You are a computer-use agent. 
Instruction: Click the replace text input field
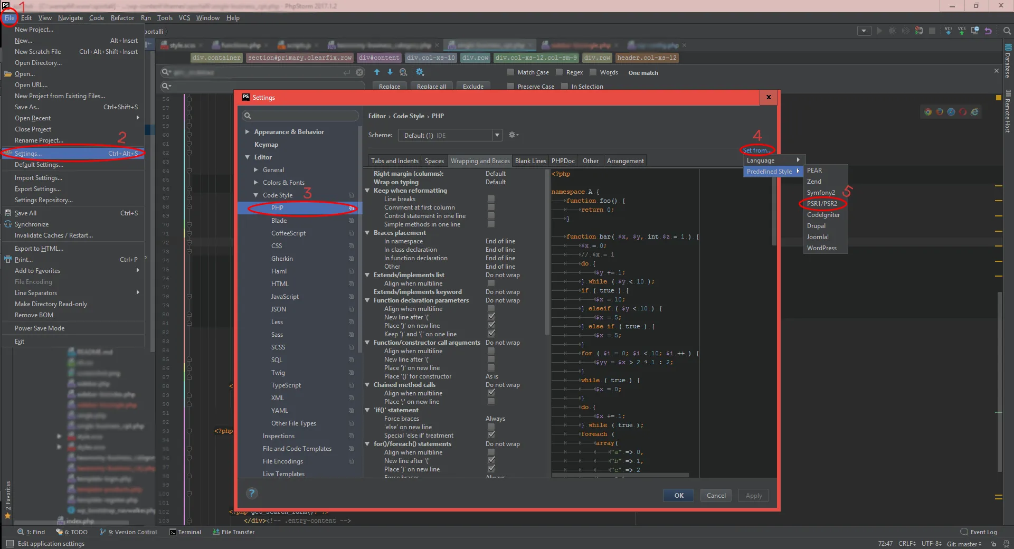tap(263, 86)
